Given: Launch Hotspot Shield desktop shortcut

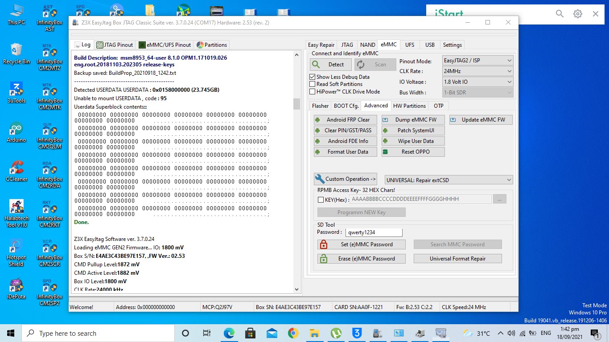Looking at the screenshot, I should 16,252.
